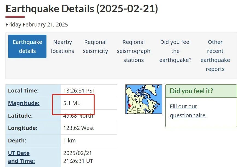Click the 'Did you feel it?' heading
This screenshot has height=167, width=237.
pyautogui.click(x=191, y=91)
